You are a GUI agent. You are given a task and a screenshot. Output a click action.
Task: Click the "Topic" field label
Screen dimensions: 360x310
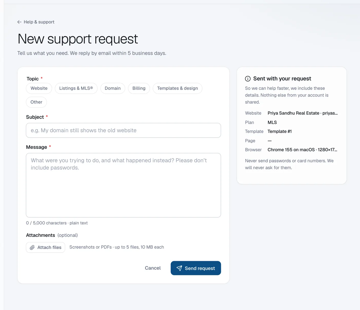tap(33, 79)
